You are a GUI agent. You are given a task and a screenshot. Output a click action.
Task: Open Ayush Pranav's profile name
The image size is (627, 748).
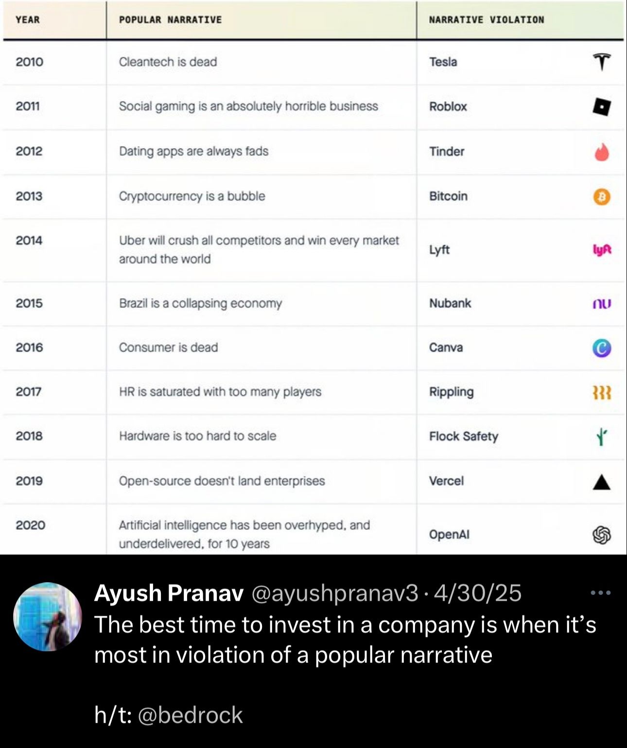tap(169, 593)
